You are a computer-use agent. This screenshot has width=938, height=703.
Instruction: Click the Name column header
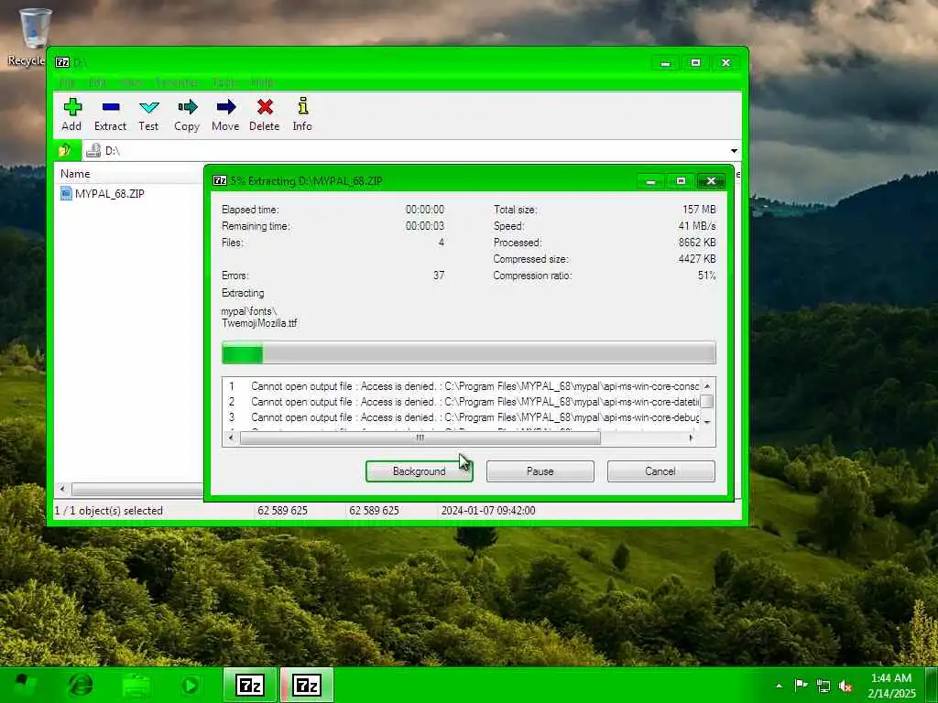coord(128,174)
